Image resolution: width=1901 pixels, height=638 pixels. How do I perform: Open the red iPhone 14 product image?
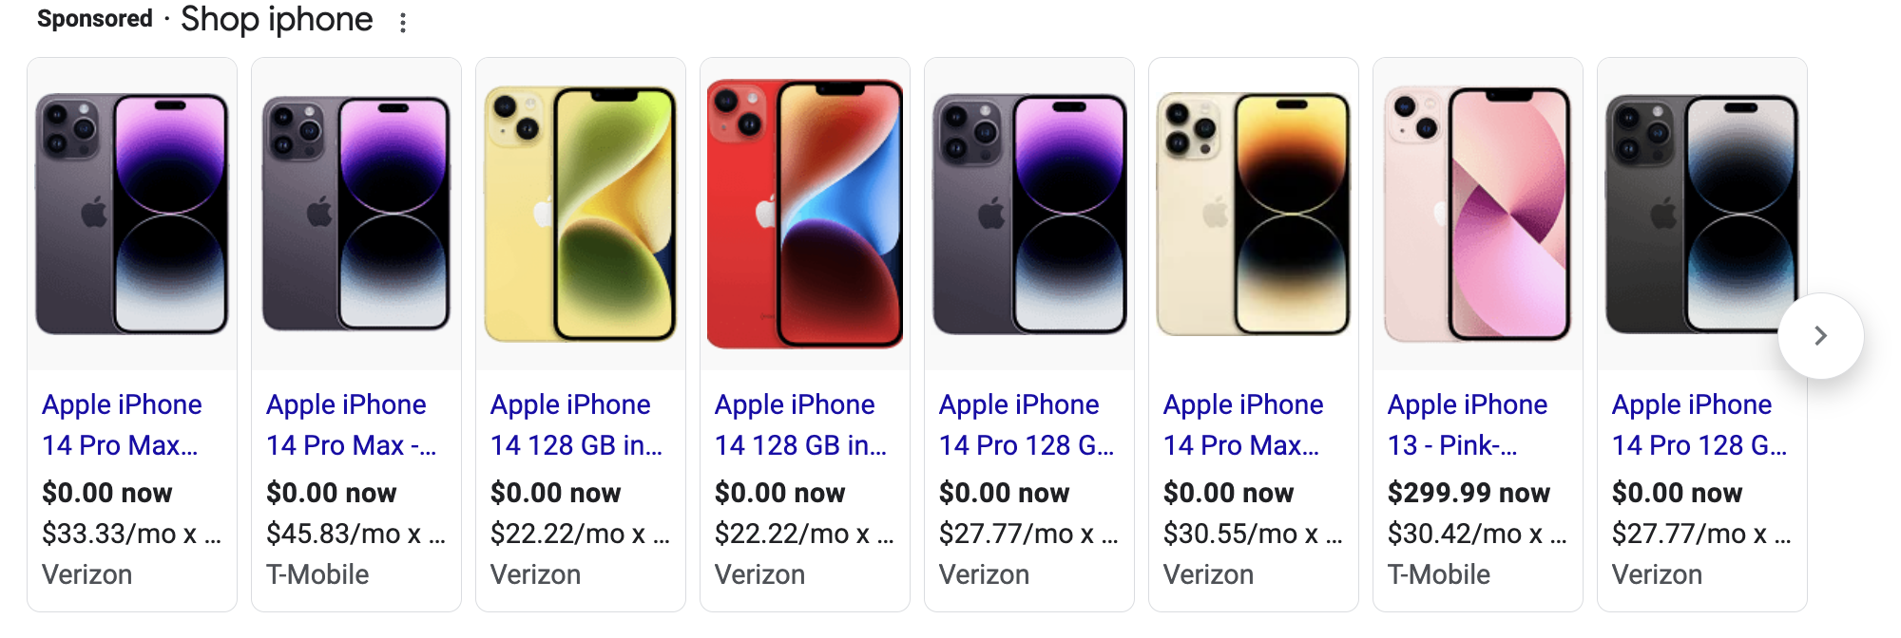805,214
